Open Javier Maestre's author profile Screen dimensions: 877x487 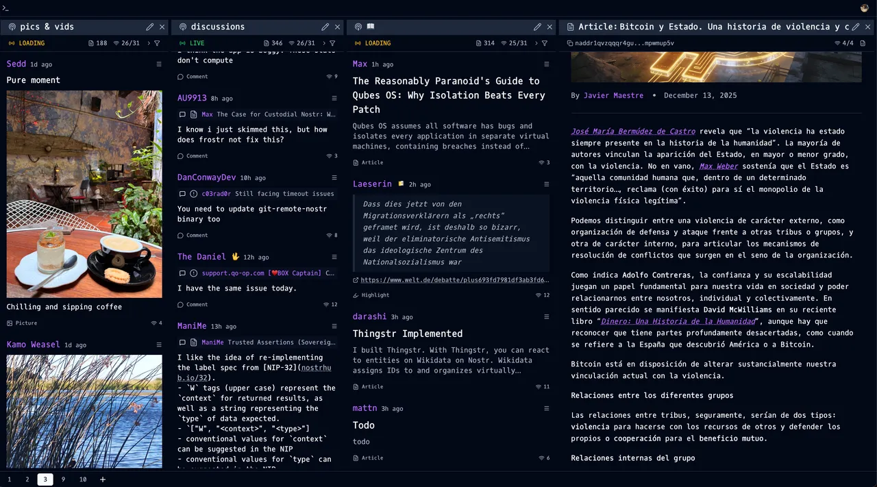click(613, 96)
